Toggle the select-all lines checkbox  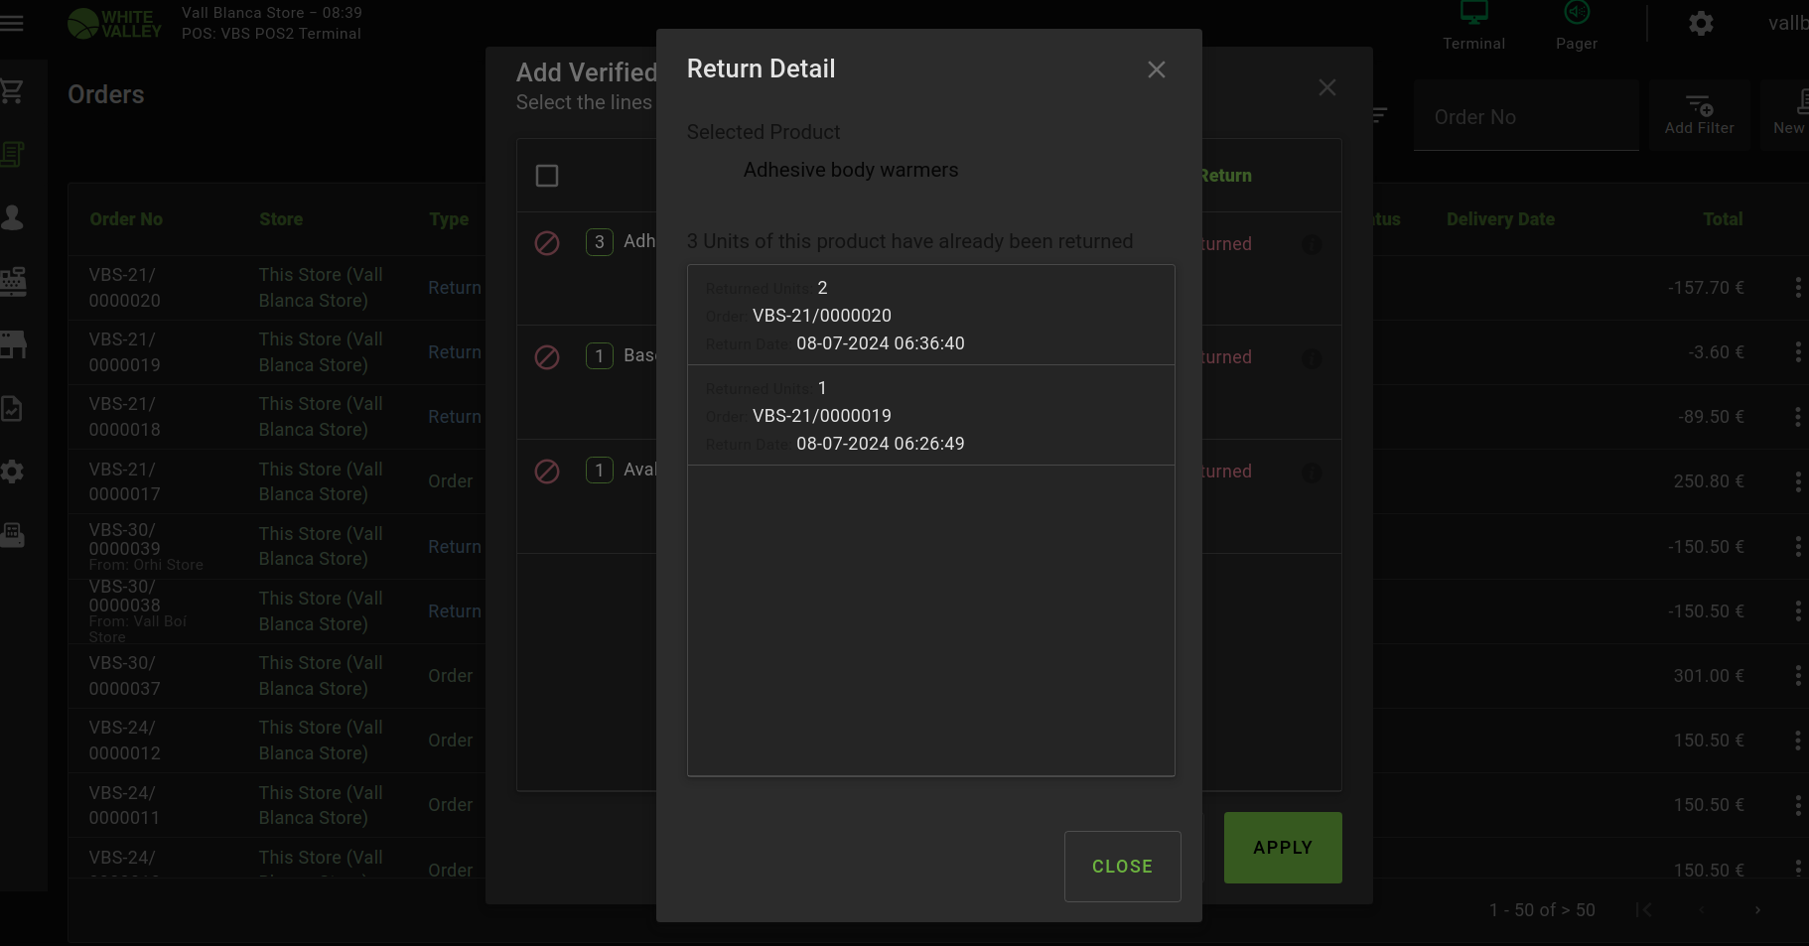pyautogui.click(x=547, y=176)
